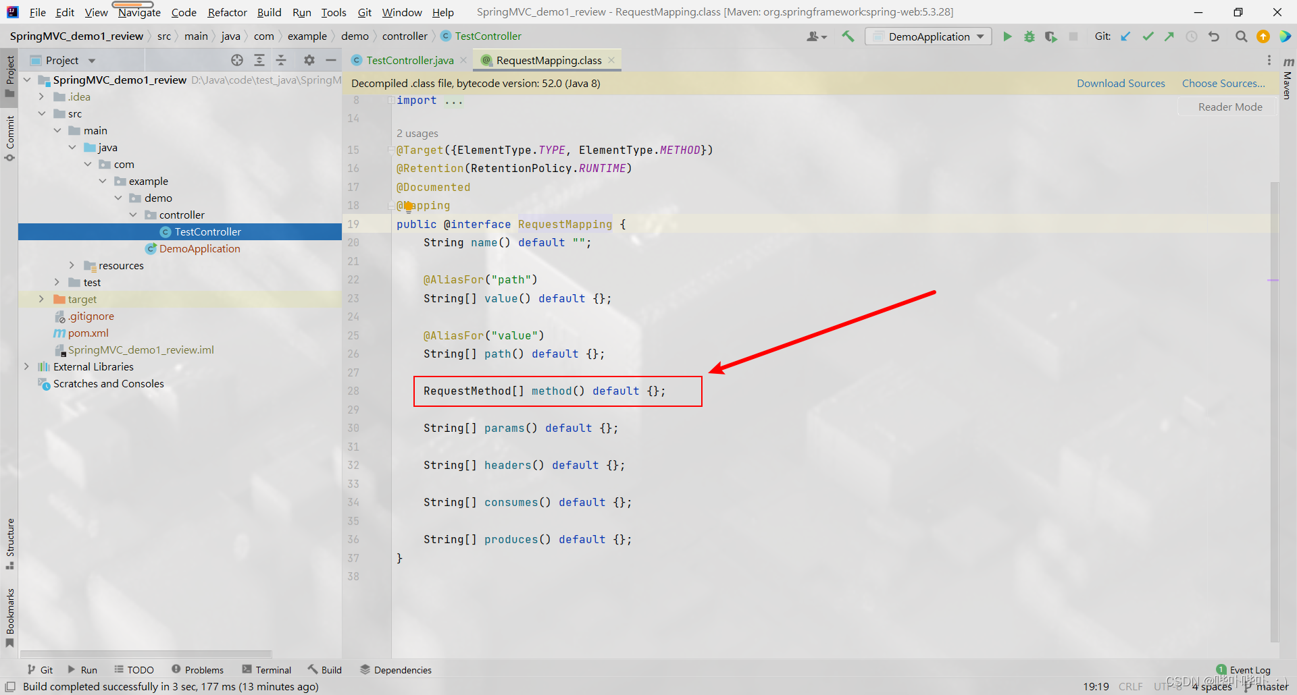Open the Navigate menu
Viewport: 1297px width, 695px height.
[x=139, y=12]
